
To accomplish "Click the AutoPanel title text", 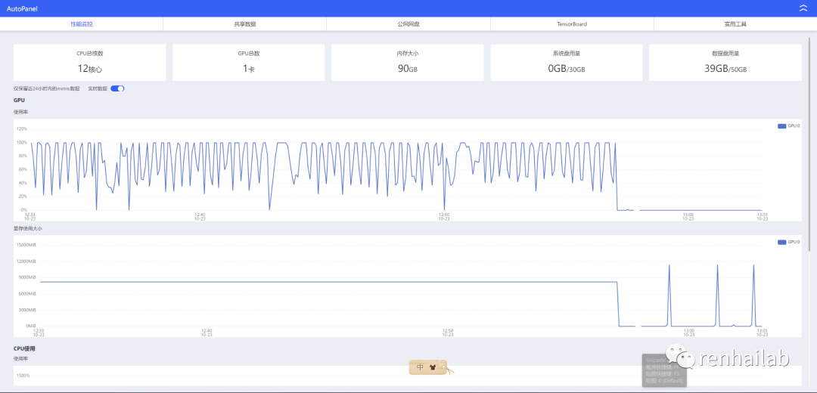I will (x=22, y=9).
